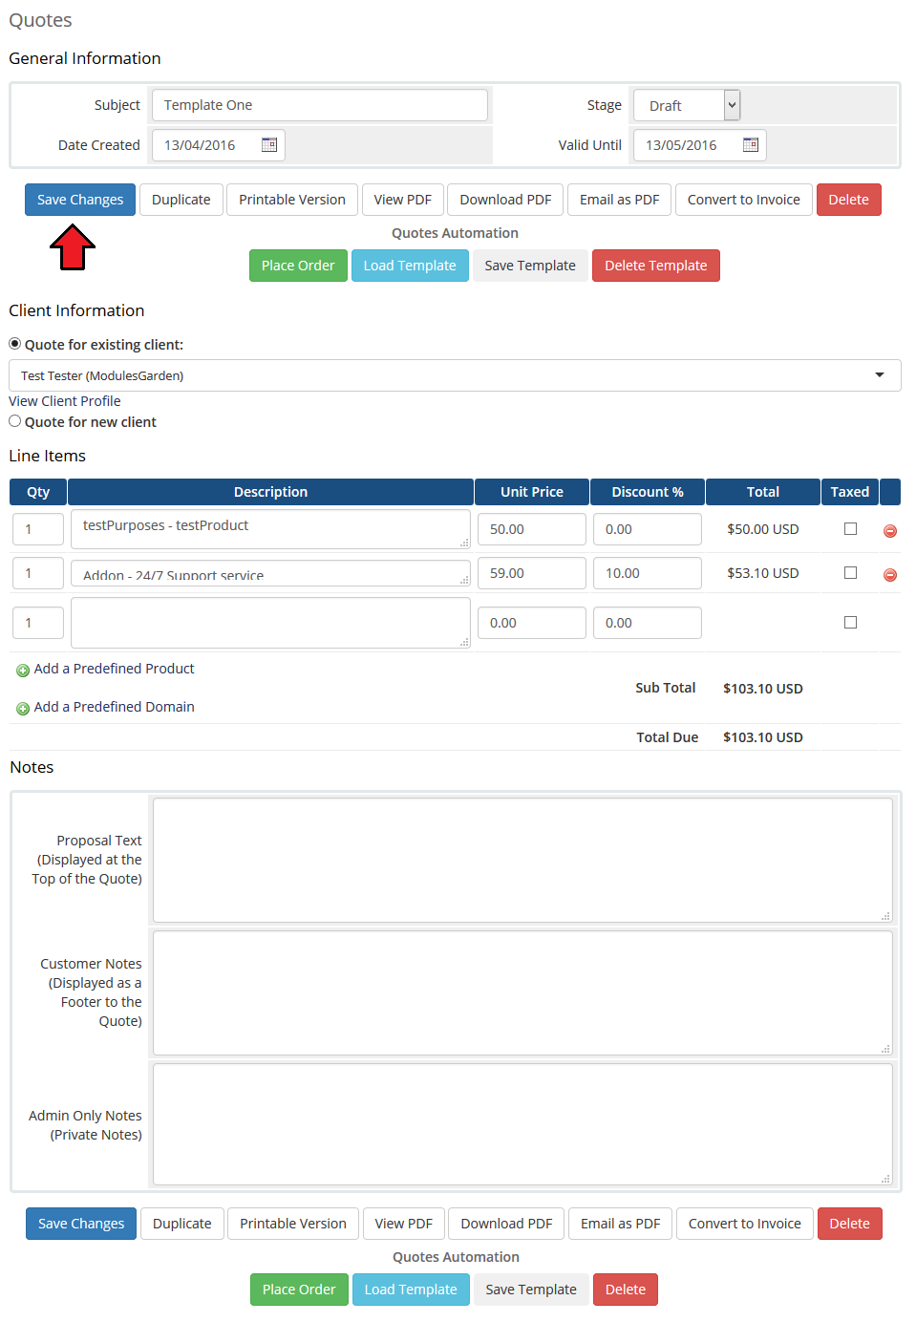Click the top View PDF button
The height and width of the screenshot is (1322, 916).
tap(403, 200)
